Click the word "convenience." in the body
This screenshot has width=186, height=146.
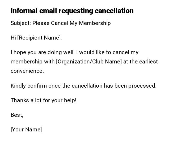(x=27, y=71)
